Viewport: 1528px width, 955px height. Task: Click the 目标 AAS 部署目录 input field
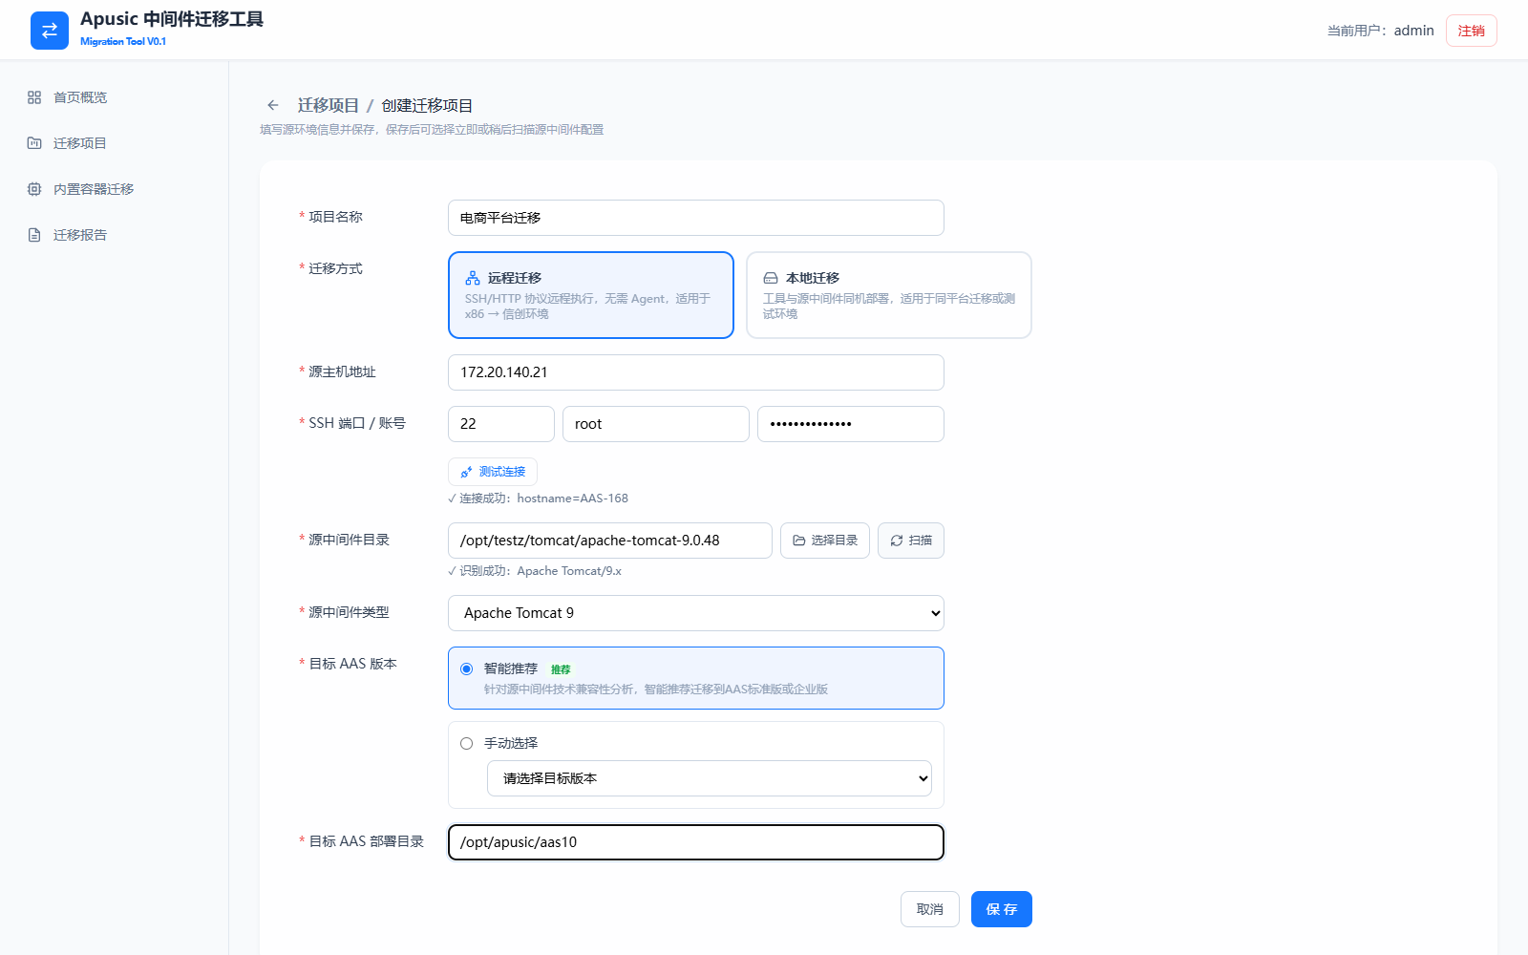click(x=696, y=842)
